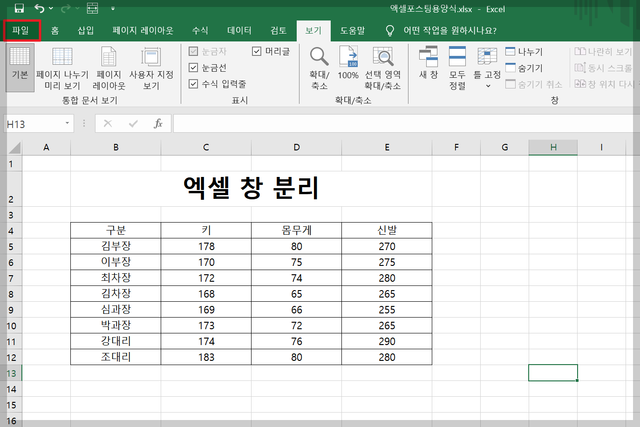Switch to the 데이터 ribbon tab
The height and width of the screenshot is (427, 640).
tap(238, 30)
